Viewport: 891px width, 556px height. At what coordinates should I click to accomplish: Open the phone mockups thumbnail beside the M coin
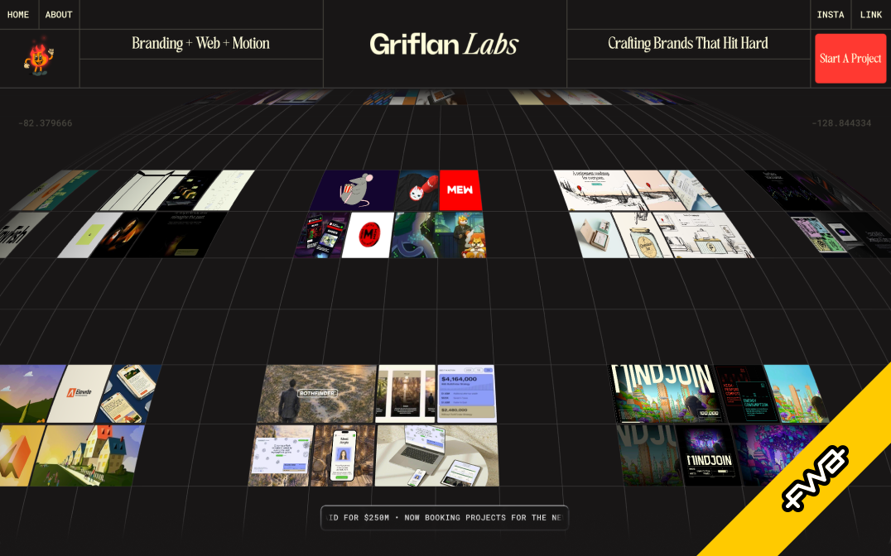point(321,234)
